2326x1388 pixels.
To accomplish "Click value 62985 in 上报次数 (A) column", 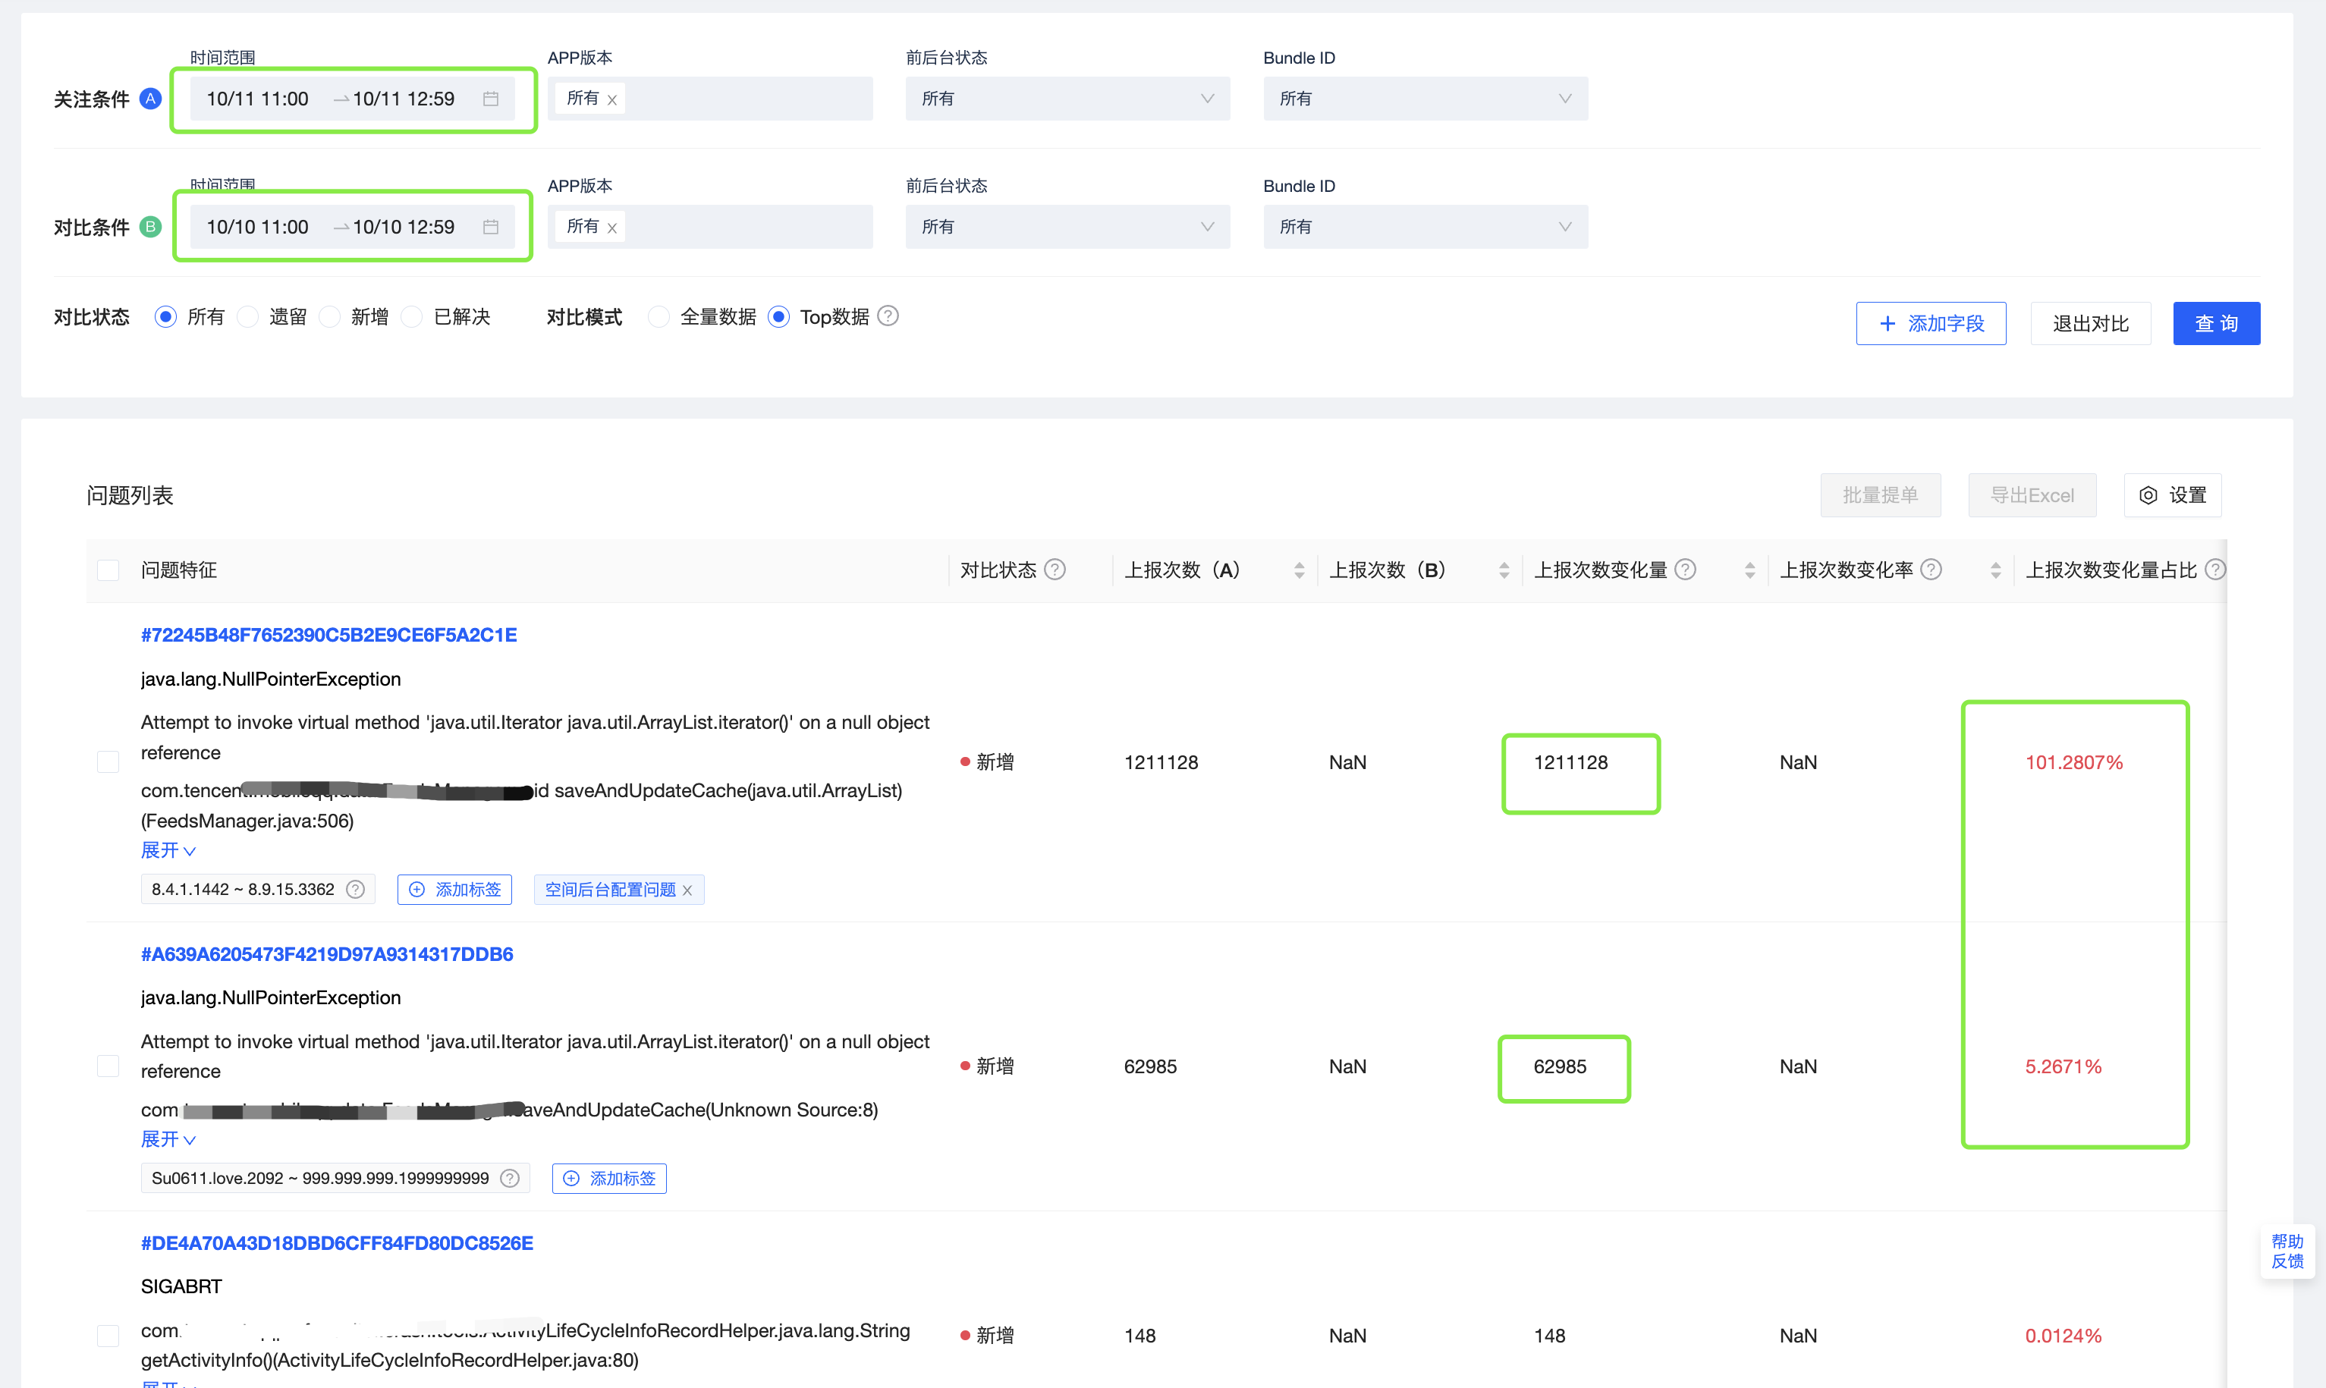I will (x=1150, y=1066).
